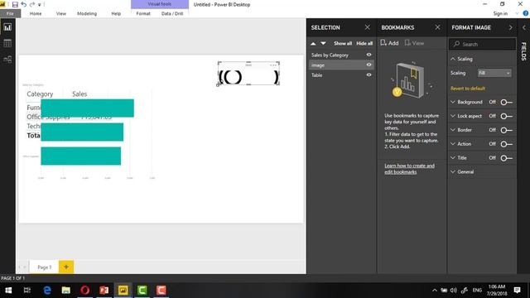
Task: Click the Undo arrow icon
Action: (24, 4)
